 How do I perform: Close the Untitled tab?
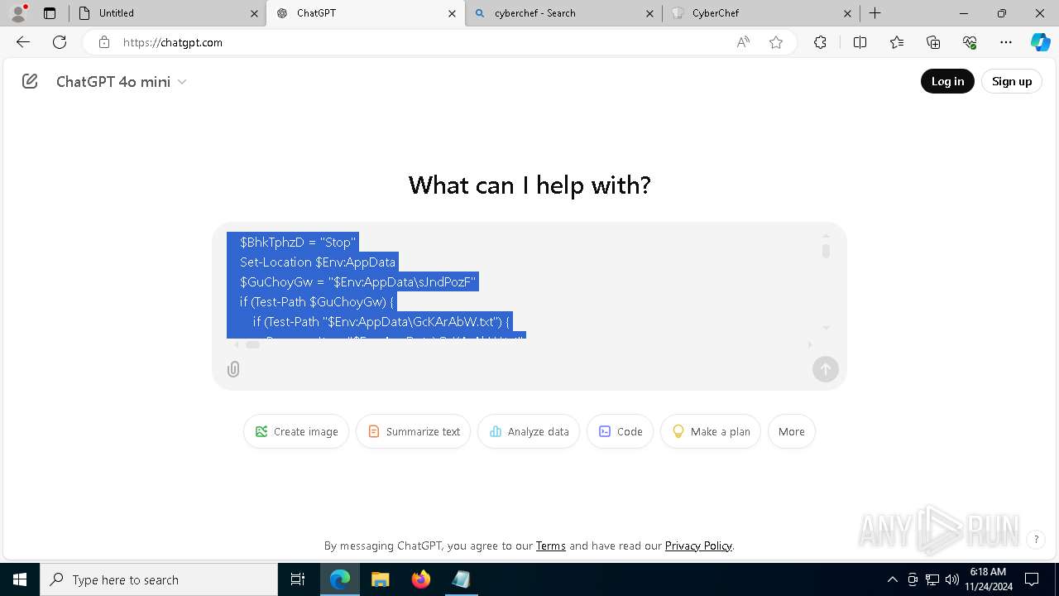click(254, 13)
